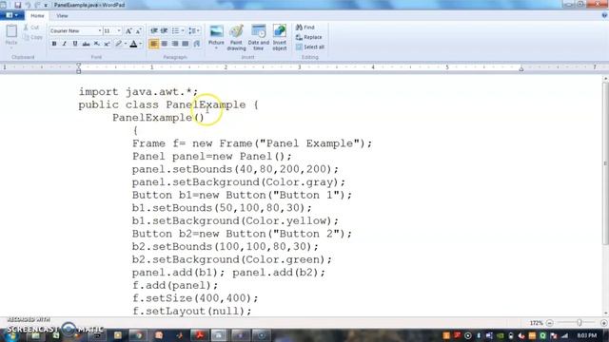Screen dimensions: 609x342
Task: Toggle Italic formatting
Action: point(65,44)
